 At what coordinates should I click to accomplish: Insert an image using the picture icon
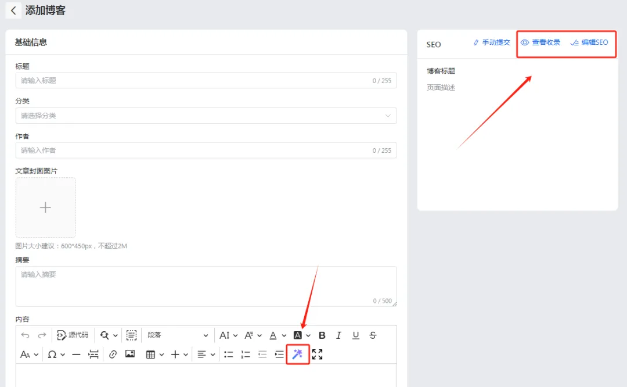coord(129,354)
